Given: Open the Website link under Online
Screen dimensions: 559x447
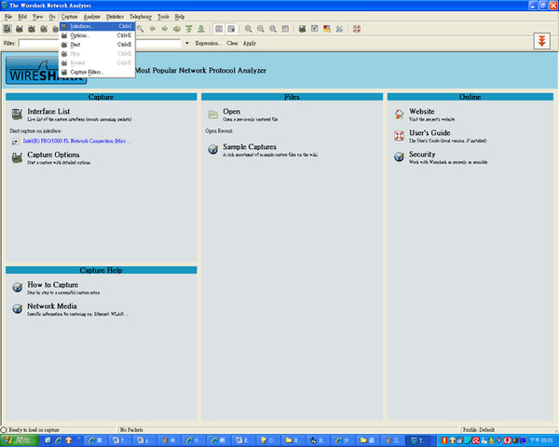Looking at the screenshot, I should click(x=422, y=112).
